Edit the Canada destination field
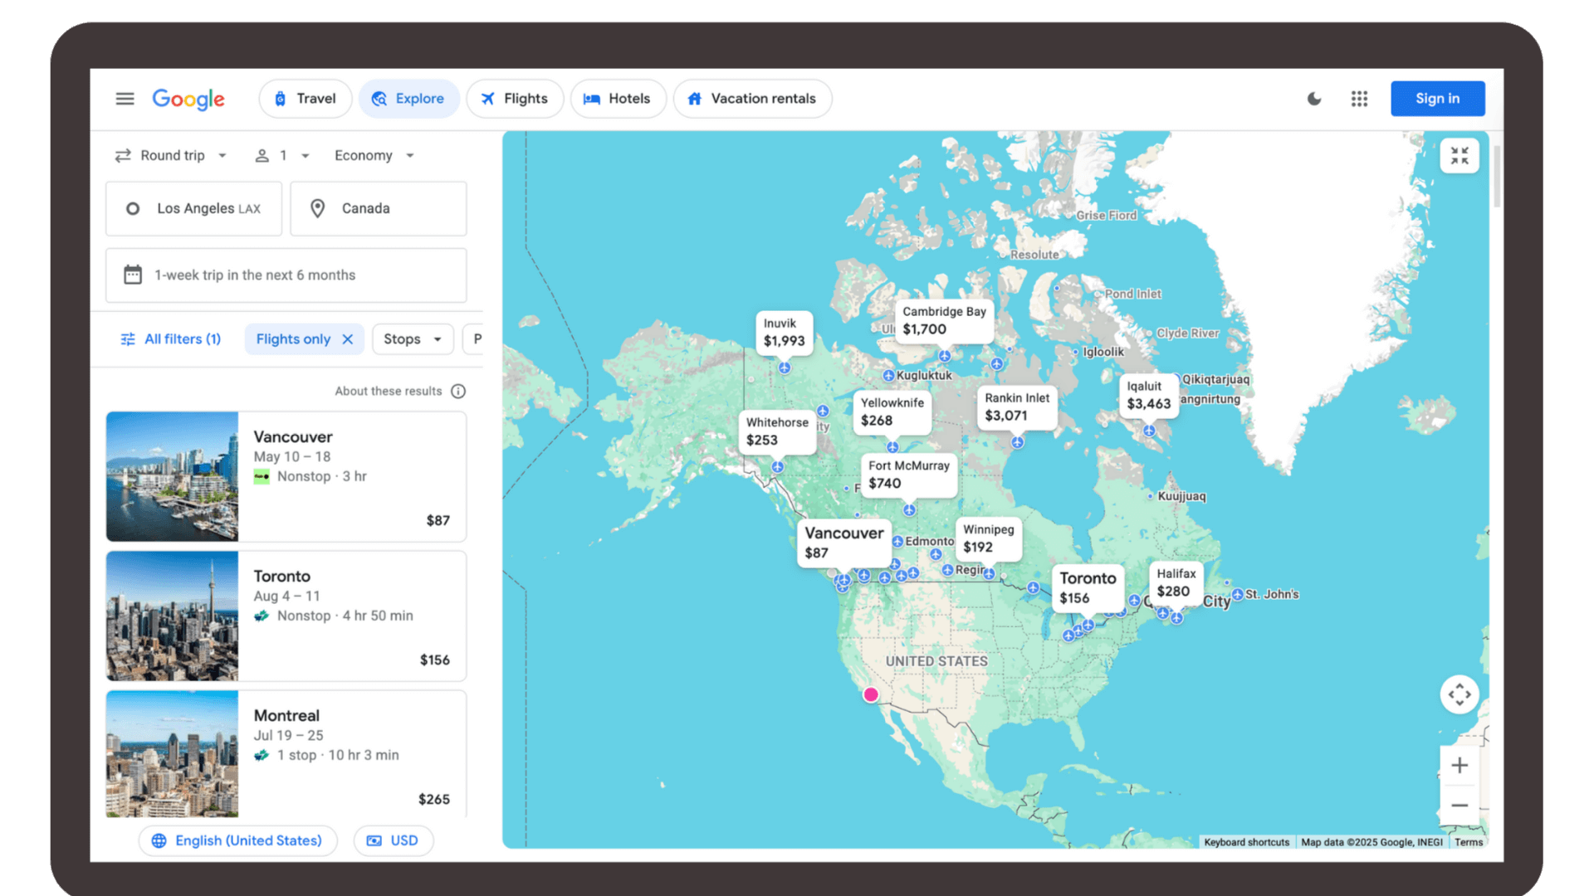The image size is (1594, 896). coord(378,208)
